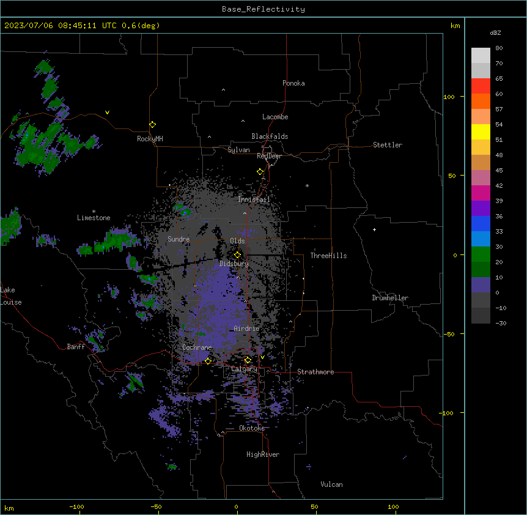This screenshot has width=527, height=515.
Task: Click the Olds city label
Action: click(237, 241)
